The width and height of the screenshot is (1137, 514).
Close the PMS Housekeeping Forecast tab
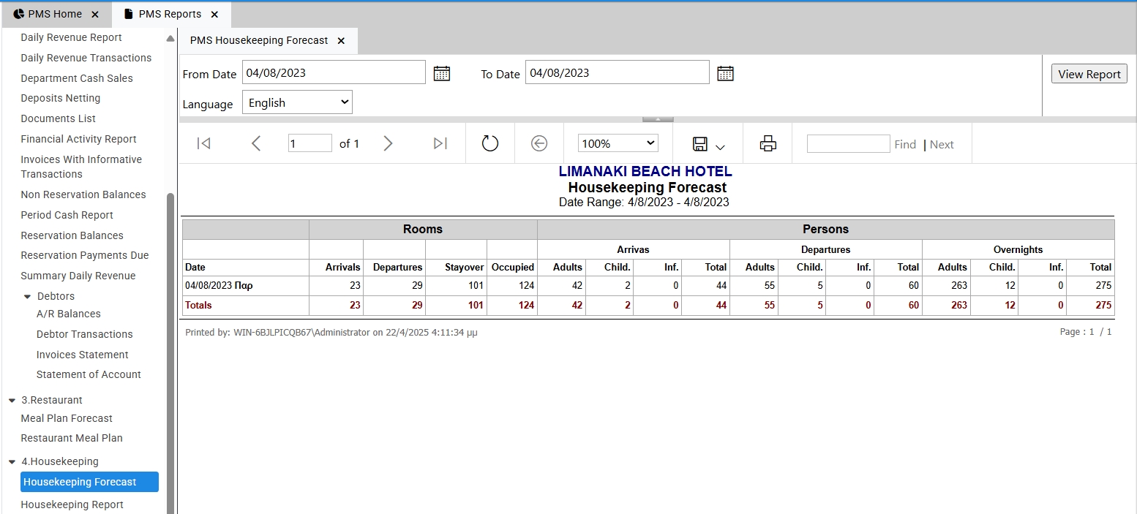tap(341, 41)
